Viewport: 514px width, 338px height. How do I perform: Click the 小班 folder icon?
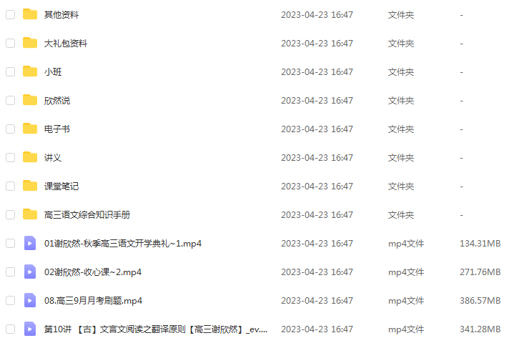pos(30,71)
